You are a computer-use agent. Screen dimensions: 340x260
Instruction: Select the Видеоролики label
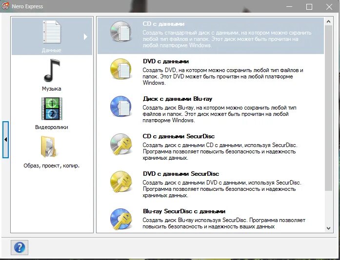tap(52, 127)
